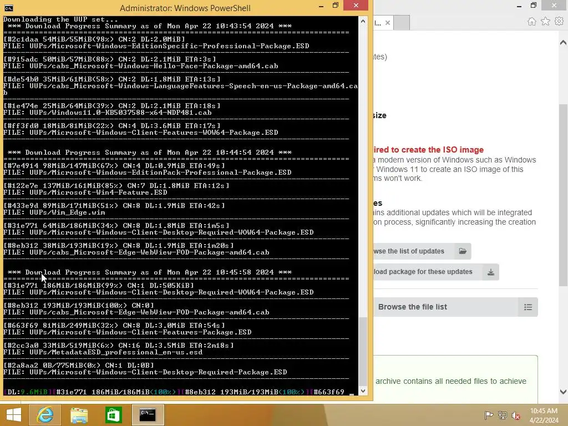Click the 10:45:58 progress summary header

click(x=149, y=272)
